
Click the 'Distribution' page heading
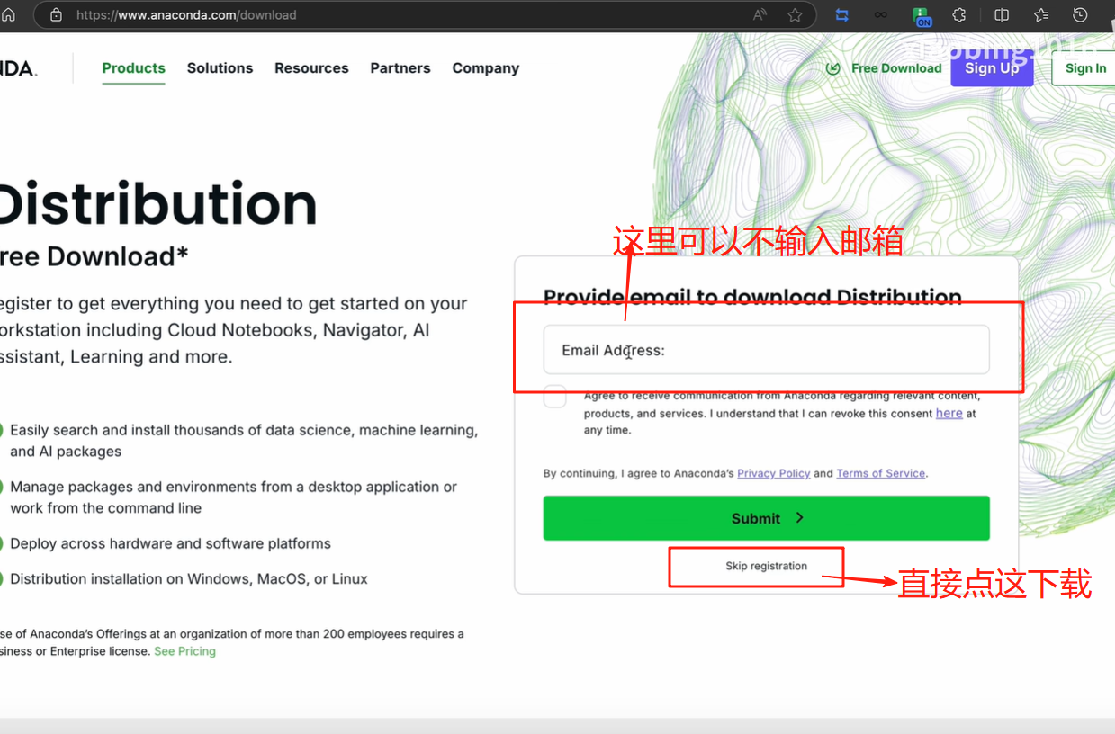tap(157, 204)
